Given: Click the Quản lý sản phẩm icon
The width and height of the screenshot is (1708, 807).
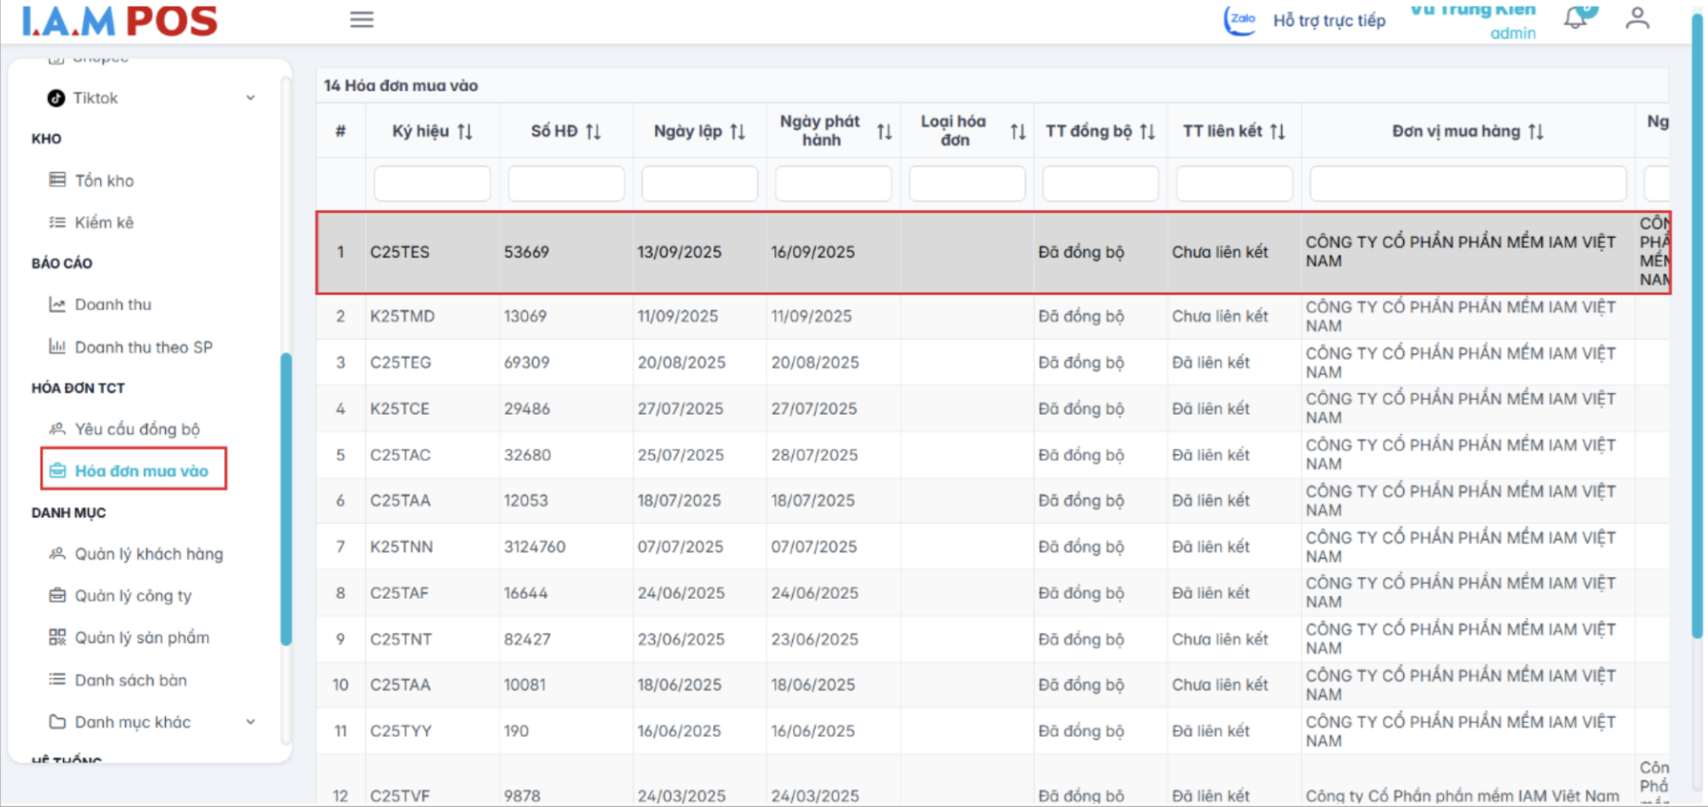Looking at the screenshot, I should [57, 638].
